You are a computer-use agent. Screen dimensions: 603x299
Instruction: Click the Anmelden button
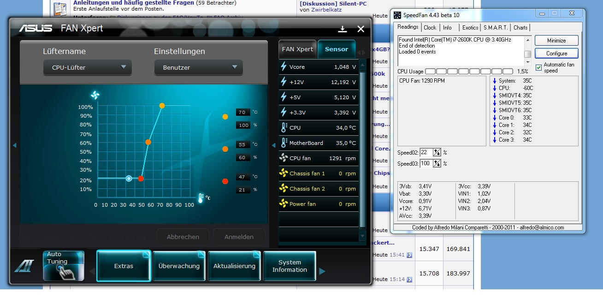coord(239,237)
